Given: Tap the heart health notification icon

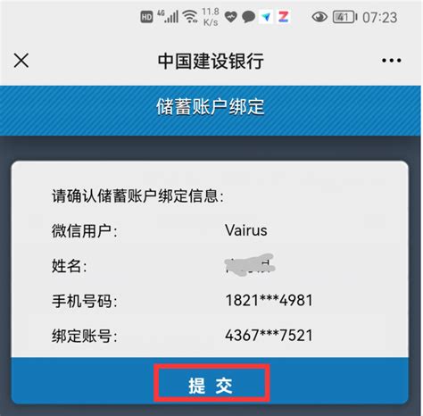Looking at the screenshot, I should [x=230, y=17].
